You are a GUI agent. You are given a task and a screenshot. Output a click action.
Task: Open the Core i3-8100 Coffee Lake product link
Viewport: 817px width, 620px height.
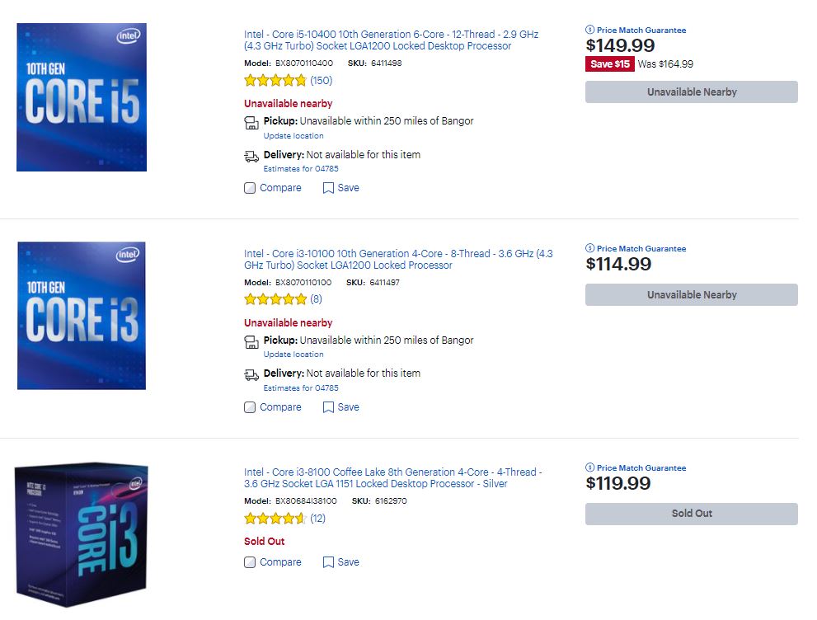[393, 477]
